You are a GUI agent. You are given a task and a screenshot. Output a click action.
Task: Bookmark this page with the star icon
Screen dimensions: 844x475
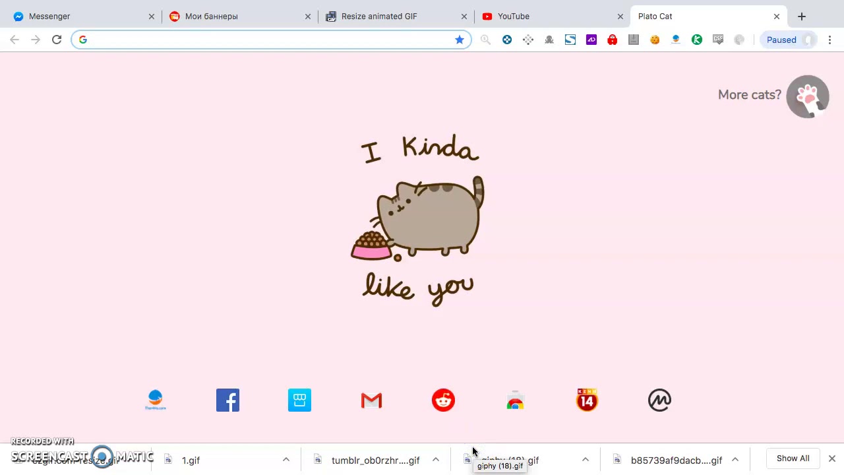460,40
